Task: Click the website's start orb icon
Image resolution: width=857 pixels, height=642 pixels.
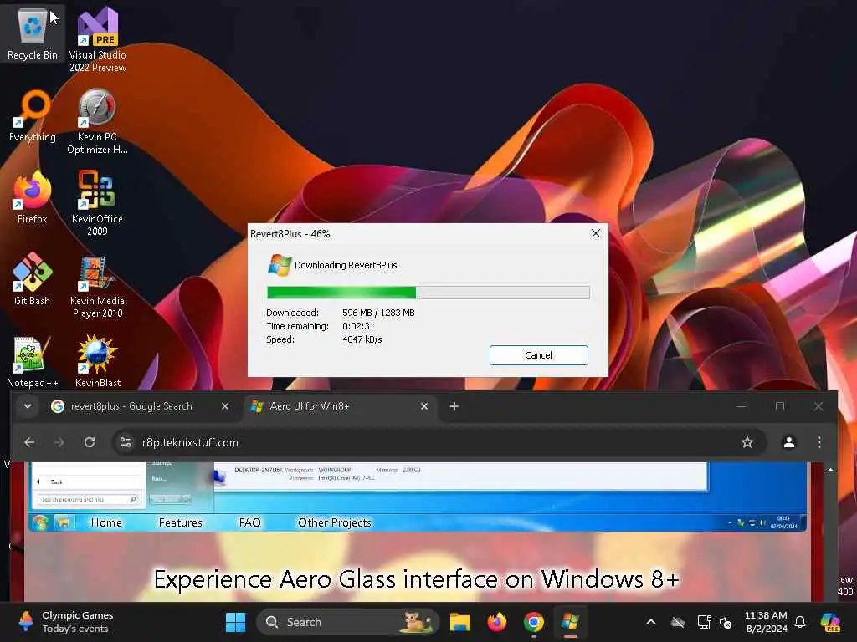Action: 40,523
